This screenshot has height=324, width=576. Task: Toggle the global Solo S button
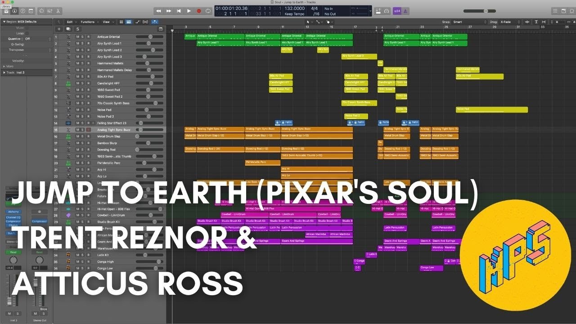click(x=77, y=29)
